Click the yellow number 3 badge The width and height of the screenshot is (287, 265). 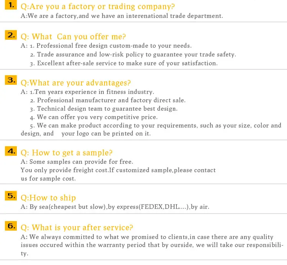tap(11, 81)
